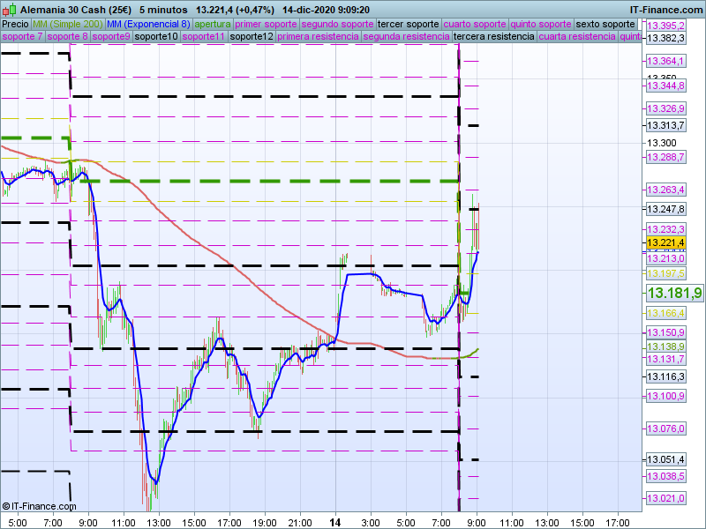Image resolution: width=706 pixels, height=529 pixels.
Task: Click the tercer soporte label
Action: (x=408, y=24)
